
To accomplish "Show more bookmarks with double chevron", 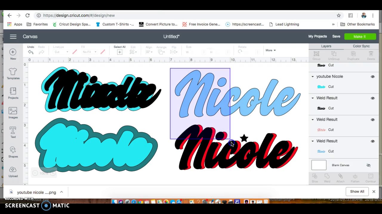I will tap(333, 24).
